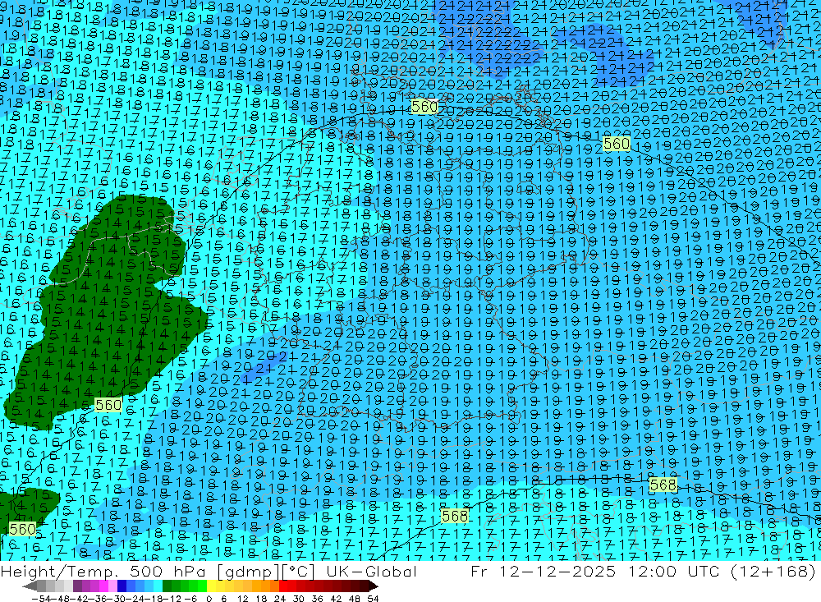Click the '-30' value on the color scale
This screenshot has height=602, width=821.
point(117,599)
